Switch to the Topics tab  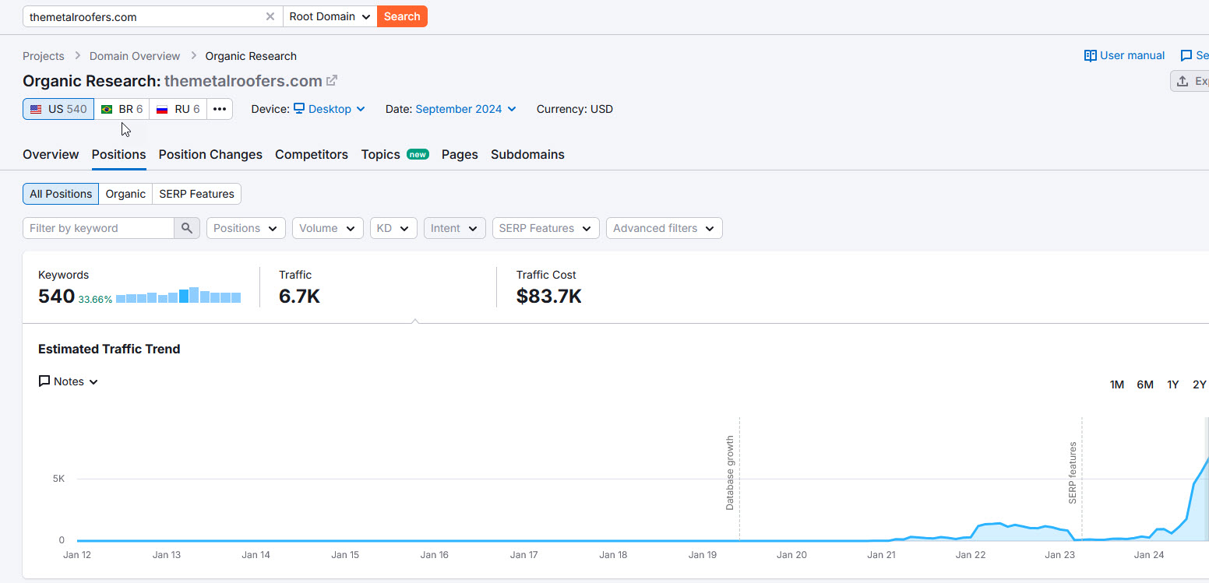point(395,154)
